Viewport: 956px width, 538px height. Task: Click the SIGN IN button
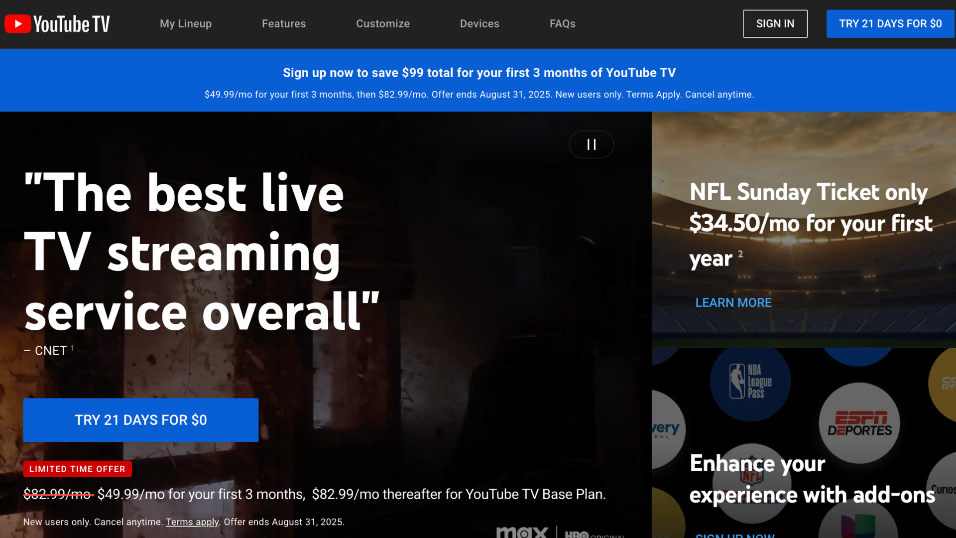[x=775, y=23]
